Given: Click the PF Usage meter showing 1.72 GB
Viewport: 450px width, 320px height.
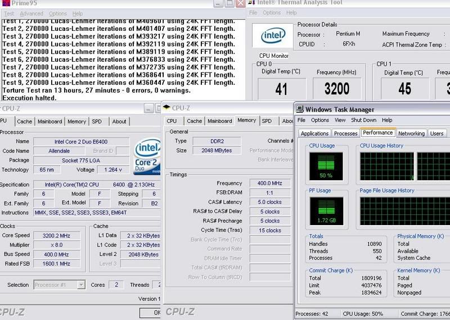Looking at the screenshot, I should coord(326,211).
